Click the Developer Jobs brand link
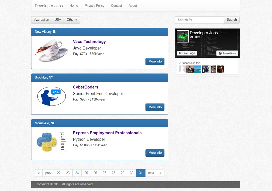This screenshot has width=272, height=191. [49, 6]
